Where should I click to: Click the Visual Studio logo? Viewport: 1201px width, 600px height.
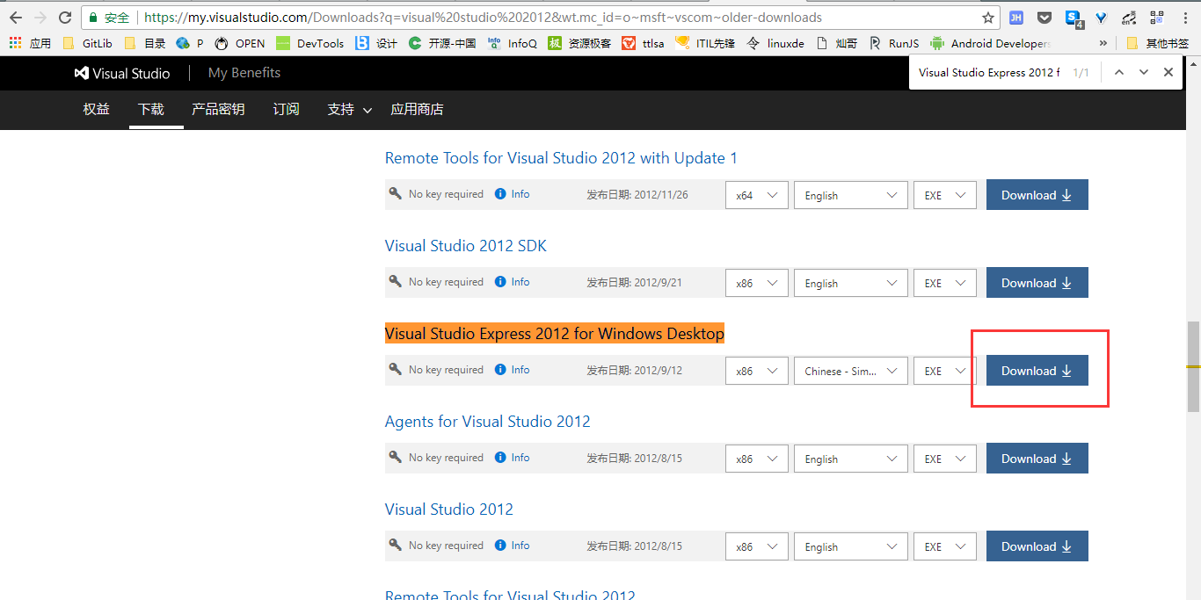(122, 73)
